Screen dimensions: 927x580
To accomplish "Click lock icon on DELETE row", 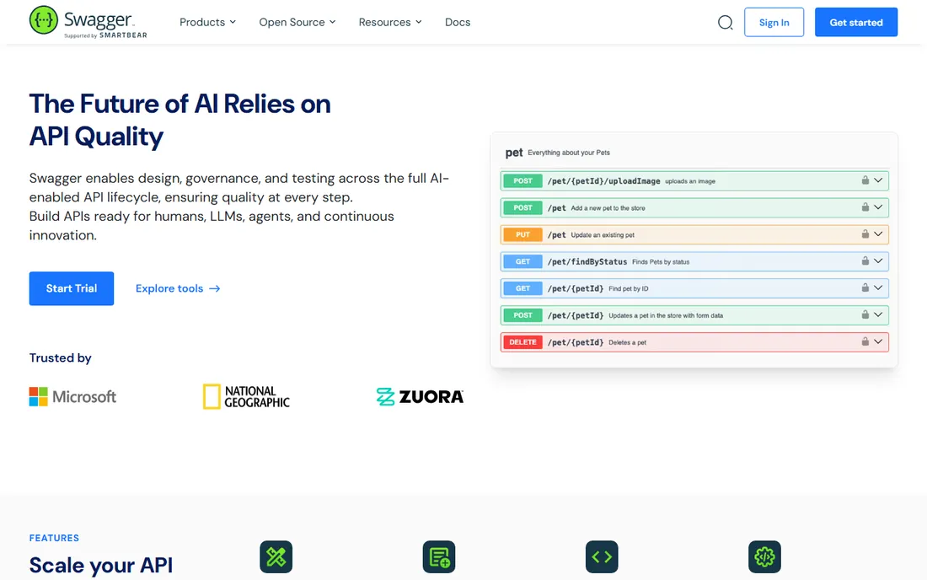I will tap(865, 341).
